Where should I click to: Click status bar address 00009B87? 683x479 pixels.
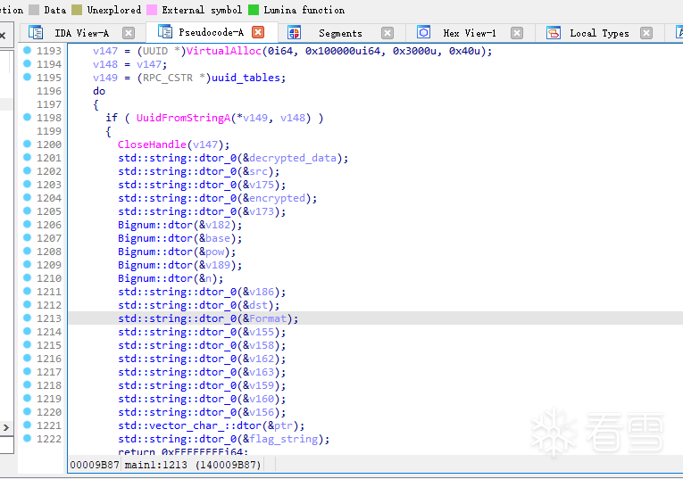(95, 465)
